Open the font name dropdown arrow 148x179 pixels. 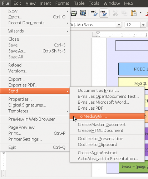(x=119, y=25)
